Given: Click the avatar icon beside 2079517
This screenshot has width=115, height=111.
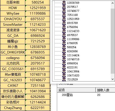Looking at the screenshot, I should pyautogui.click(x=64, y=7).
